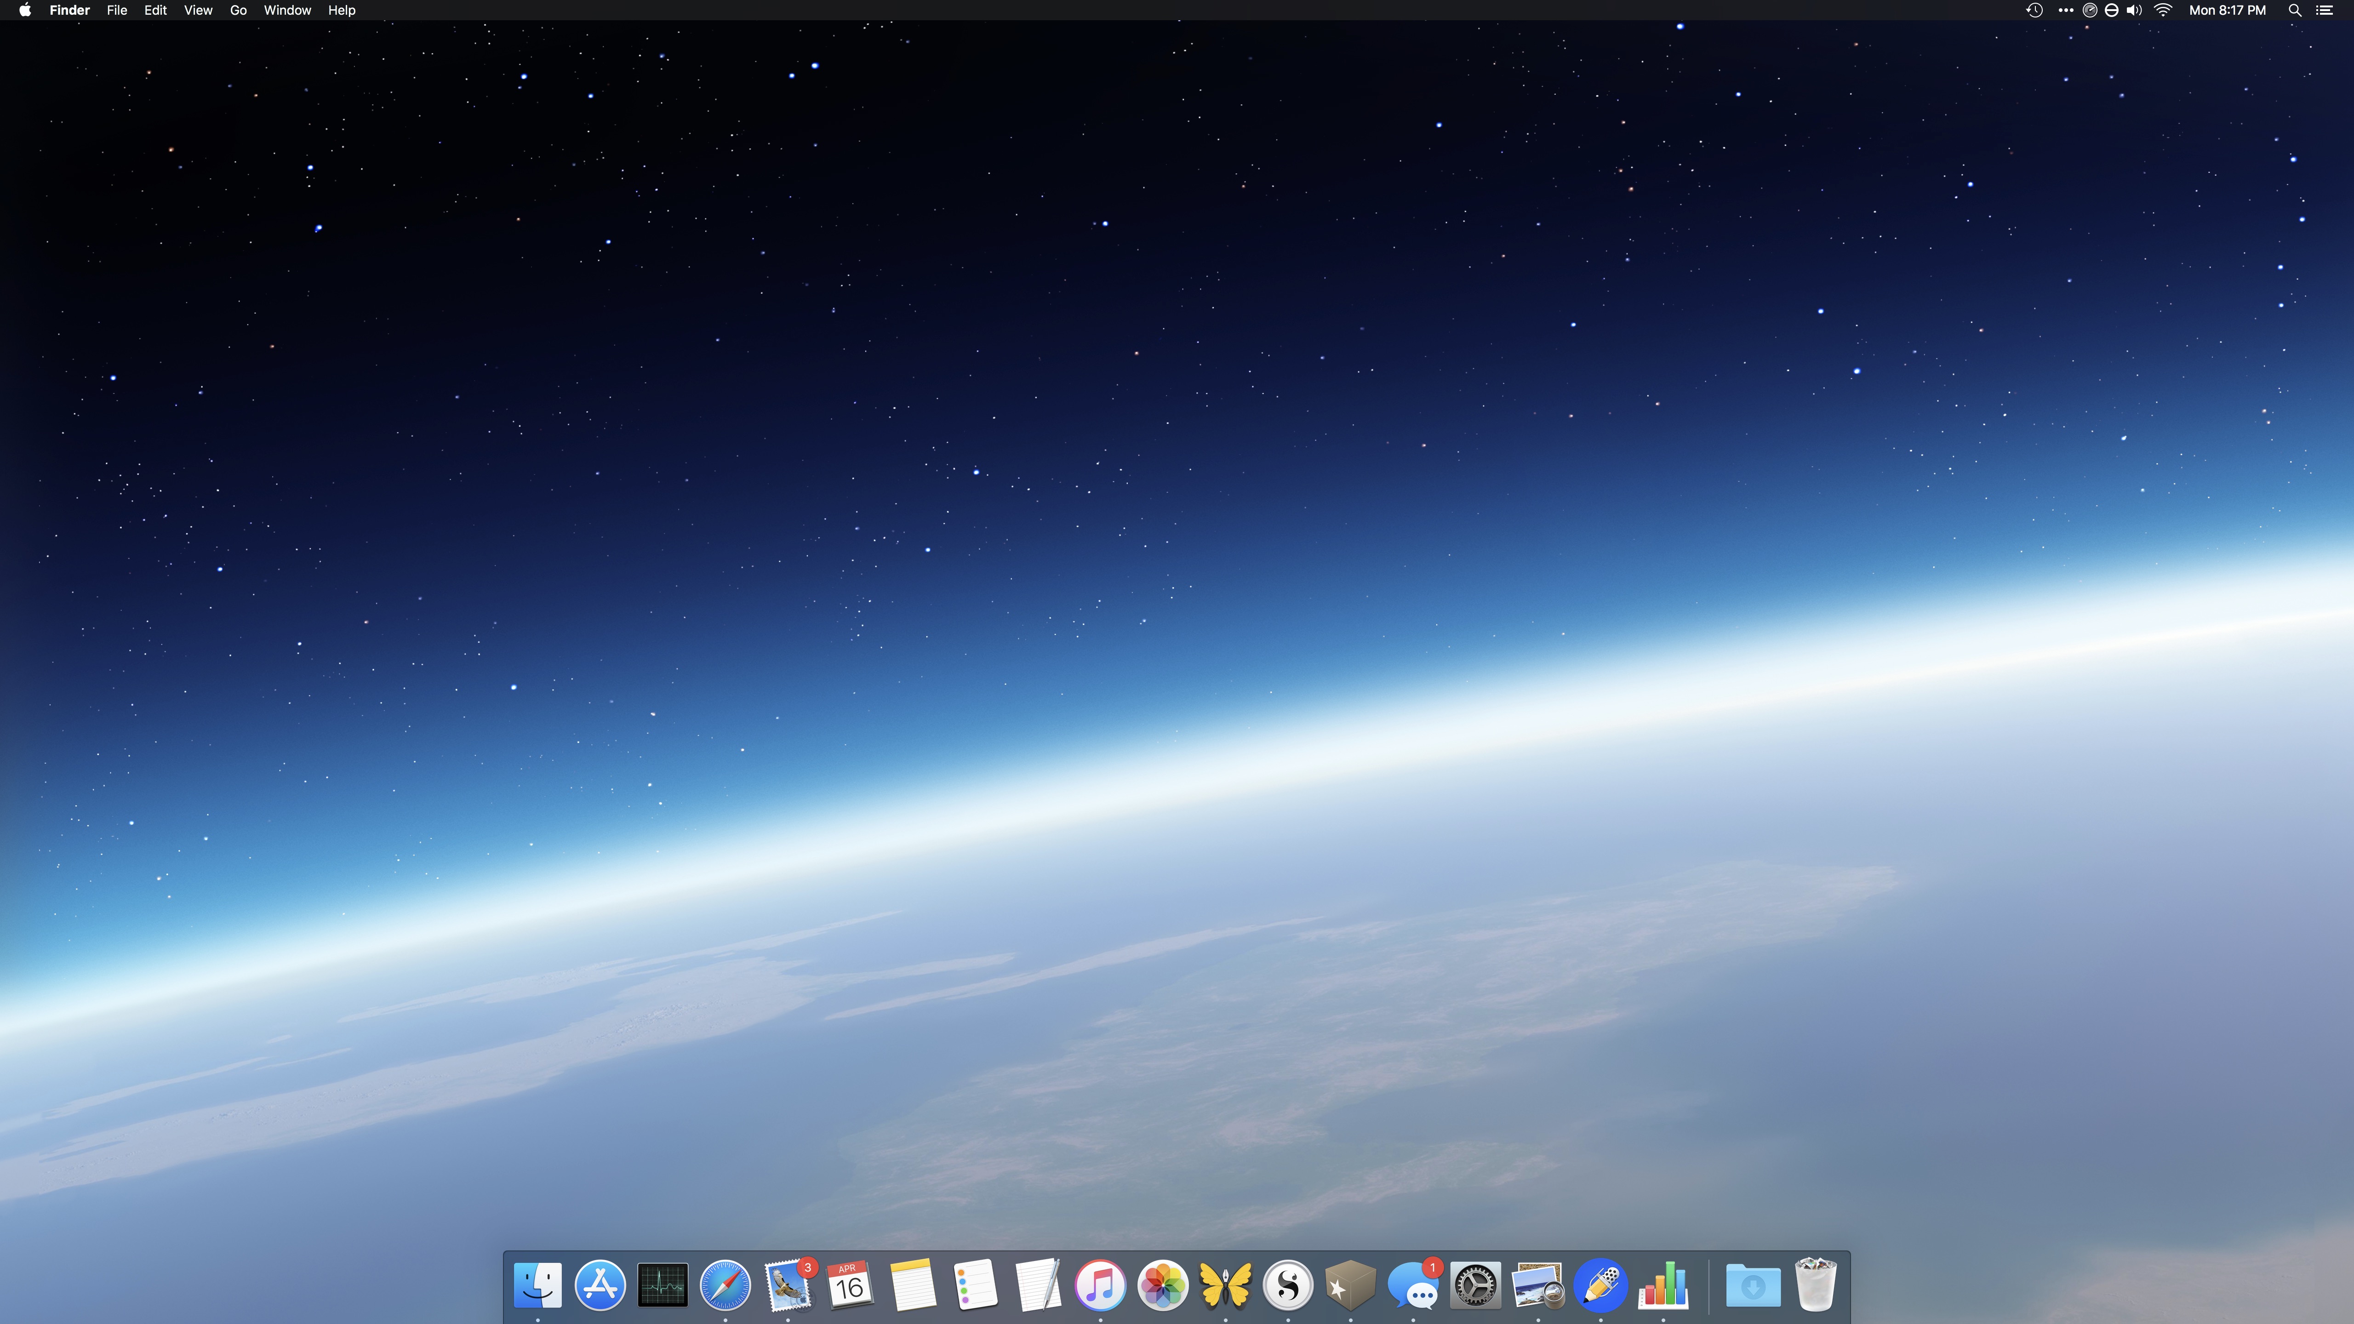Open Finder from the Dock
The image size is (2354, 1324).
click(x=537, y=1285)
